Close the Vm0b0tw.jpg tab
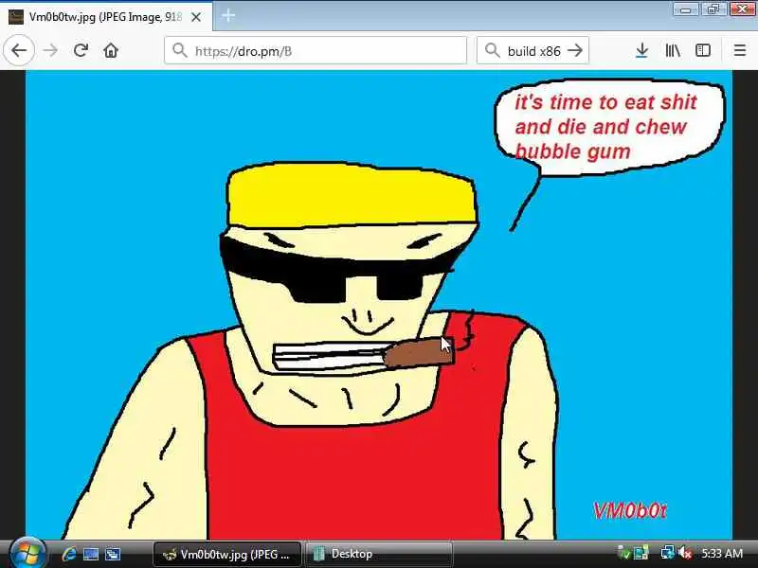 196,17
